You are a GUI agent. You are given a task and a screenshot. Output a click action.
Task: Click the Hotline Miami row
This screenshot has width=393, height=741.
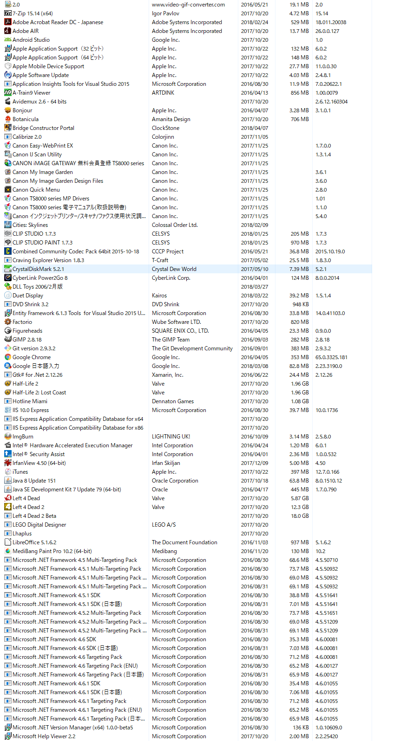[x=188, y=401]
